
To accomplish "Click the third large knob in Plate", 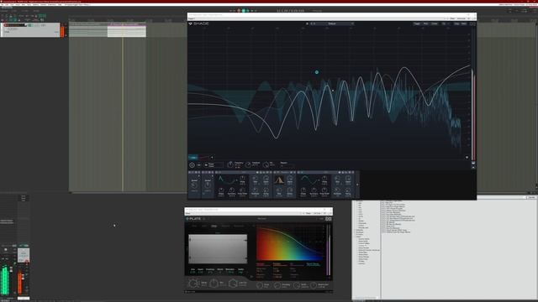I will click(233, 284).
